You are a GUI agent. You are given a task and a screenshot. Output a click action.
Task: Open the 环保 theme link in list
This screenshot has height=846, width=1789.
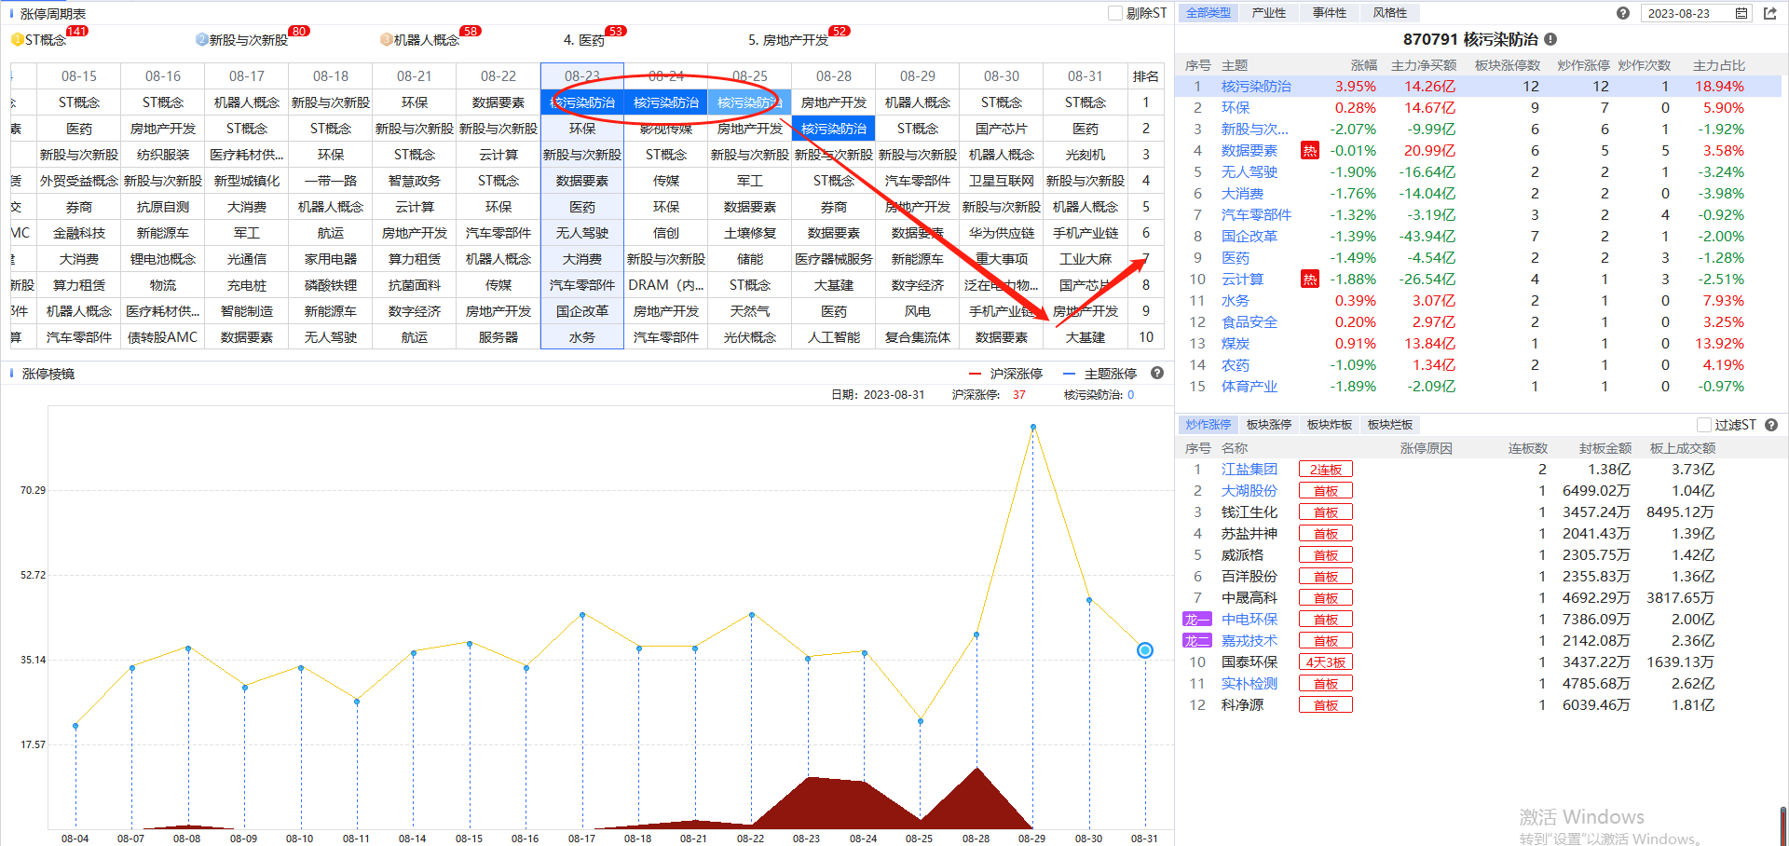(1236, 108)
